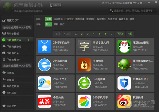Click the 手机体验 icon in sidebar
Viewport: 159px width, 112px height.
click(4, 92)
